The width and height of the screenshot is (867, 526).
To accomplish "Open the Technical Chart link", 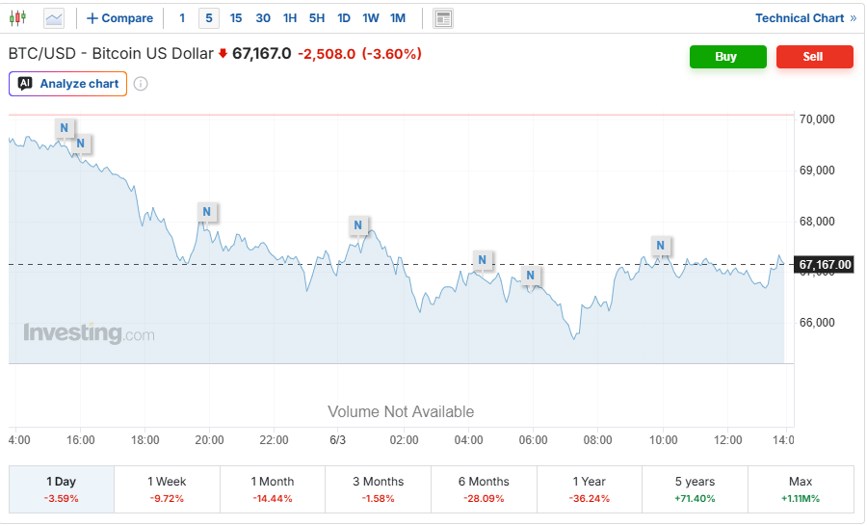I will (x=805, y=18).
